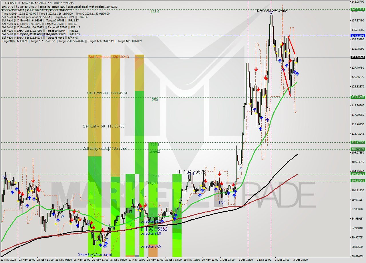Viewport: 366px width, 263px height.
Task: Select the Target2 label
Action: pyautogui.click(x=154, y=152)
